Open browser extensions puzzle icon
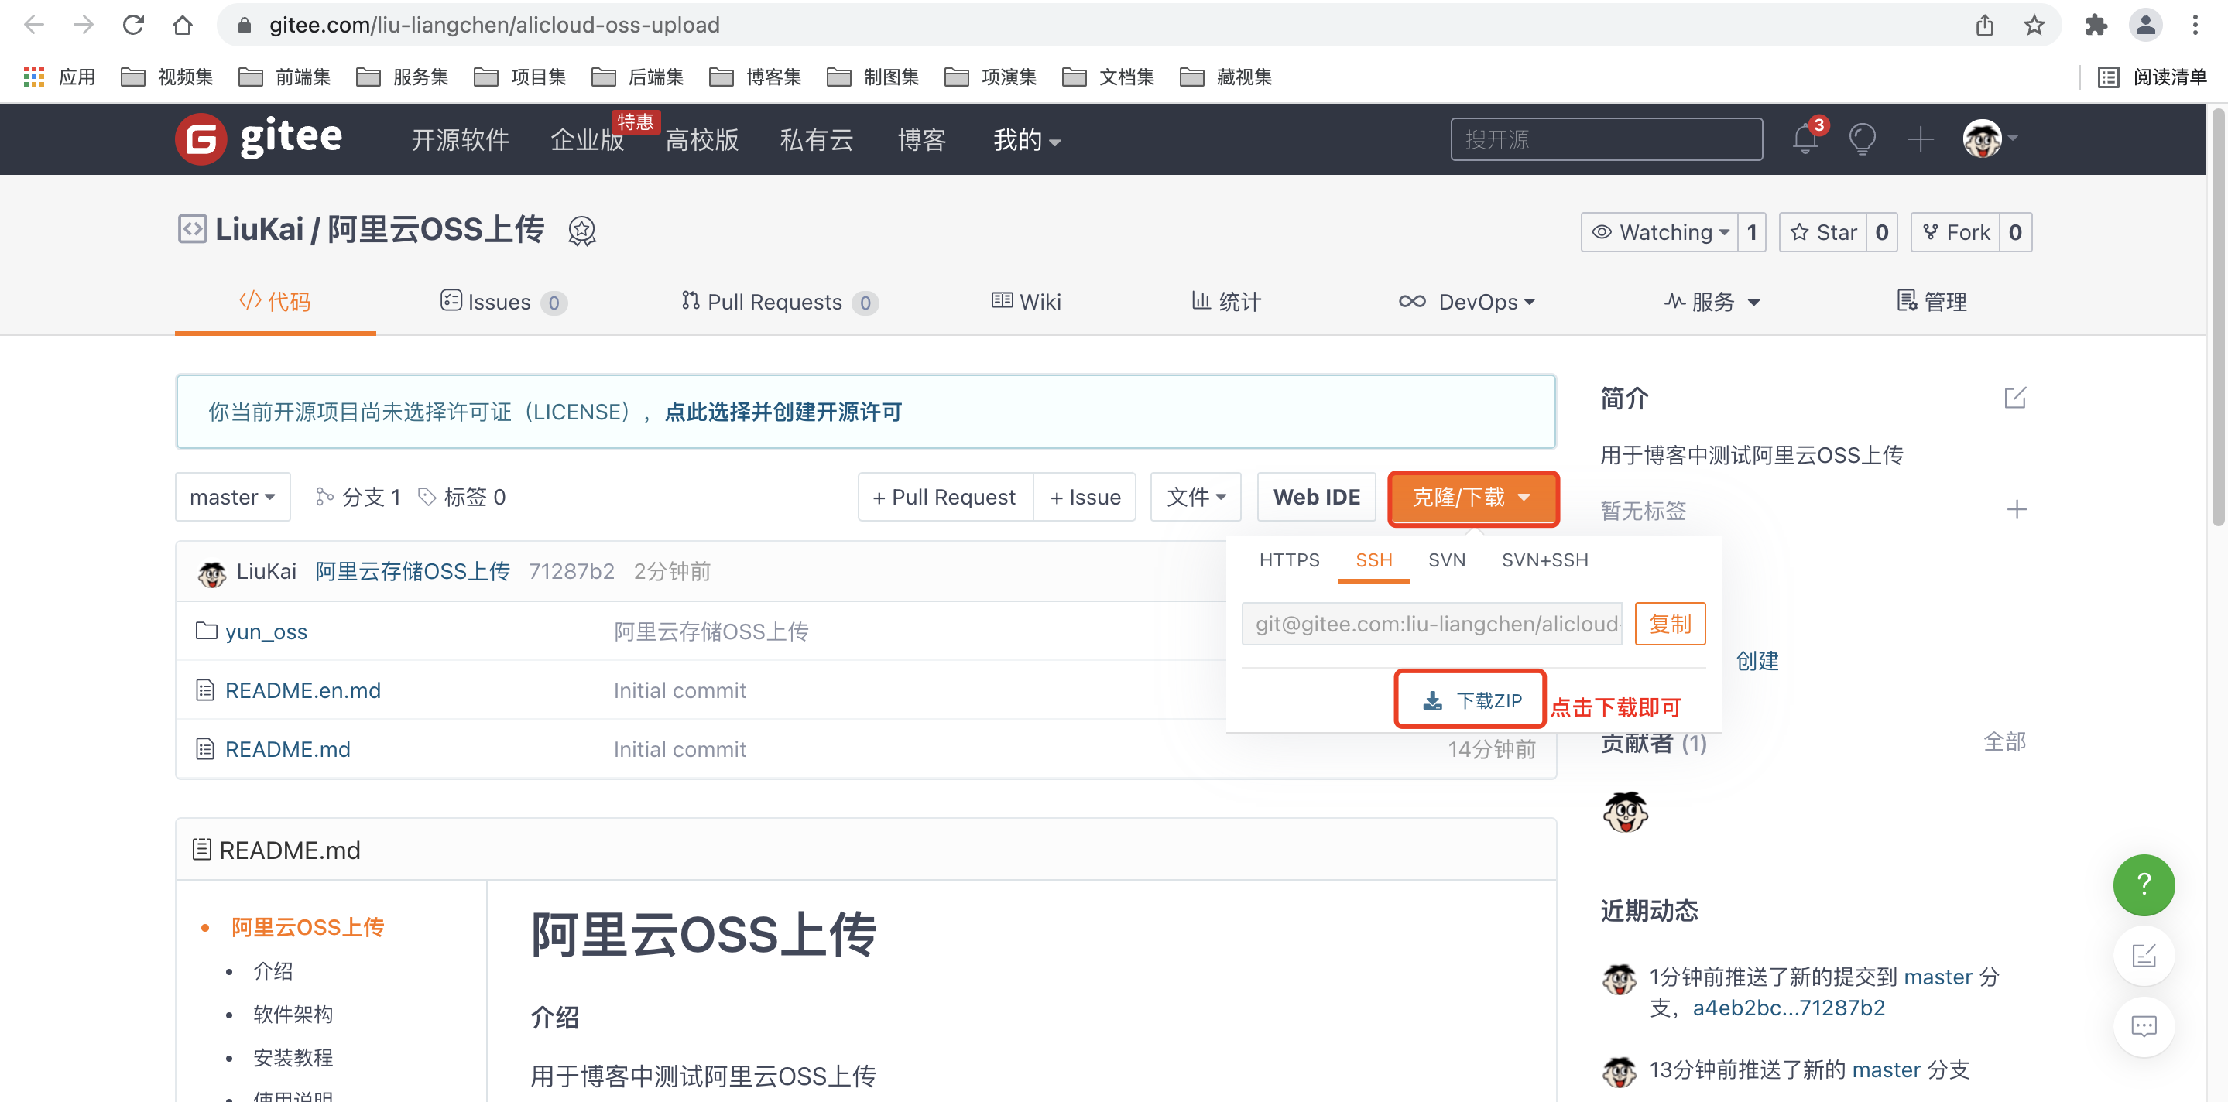2228x1102 pixels. (2096, 25)
